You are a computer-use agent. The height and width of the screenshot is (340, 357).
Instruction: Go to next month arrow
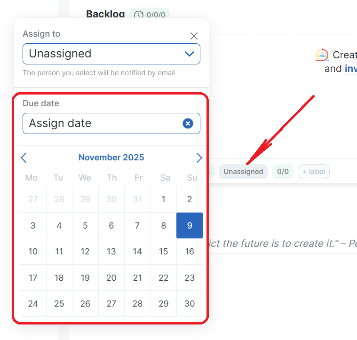click(x=199, y=158)
